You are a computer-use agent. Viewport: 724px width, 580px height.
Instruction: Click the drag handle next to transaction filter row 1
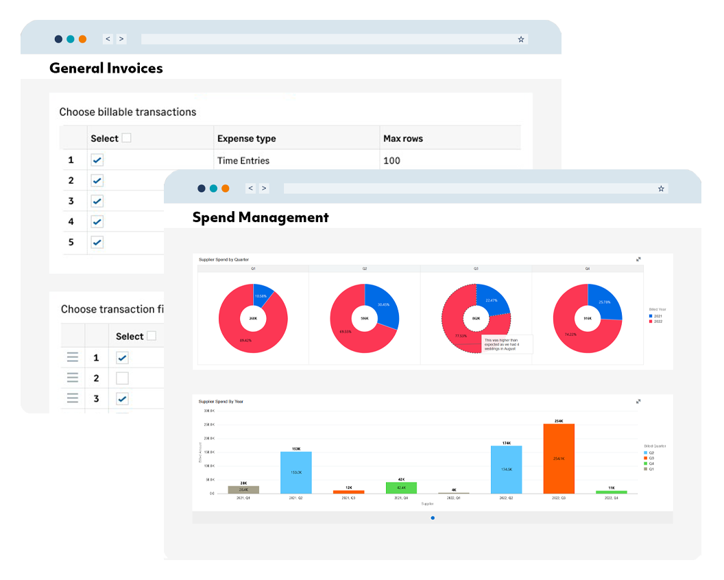(72, 357)
